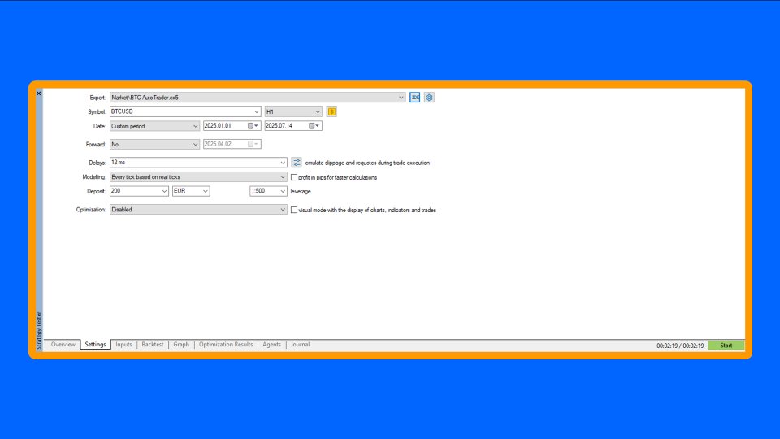This screenshot has width=780, height=439.
Task: Switch to the Agents tab
Action: [271, 345]
